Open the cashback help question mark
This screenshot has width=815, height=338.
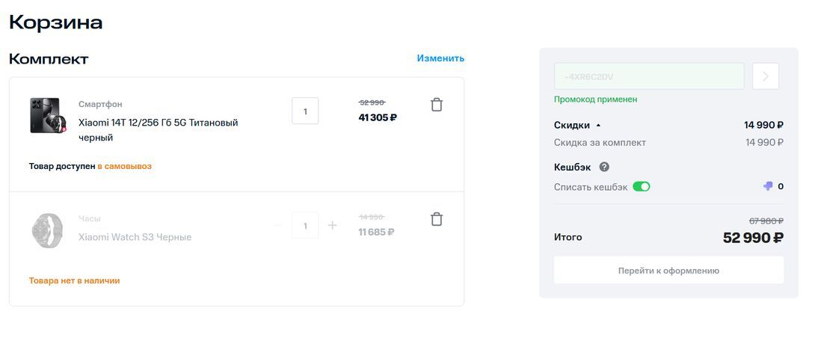[x=604, y=167]
